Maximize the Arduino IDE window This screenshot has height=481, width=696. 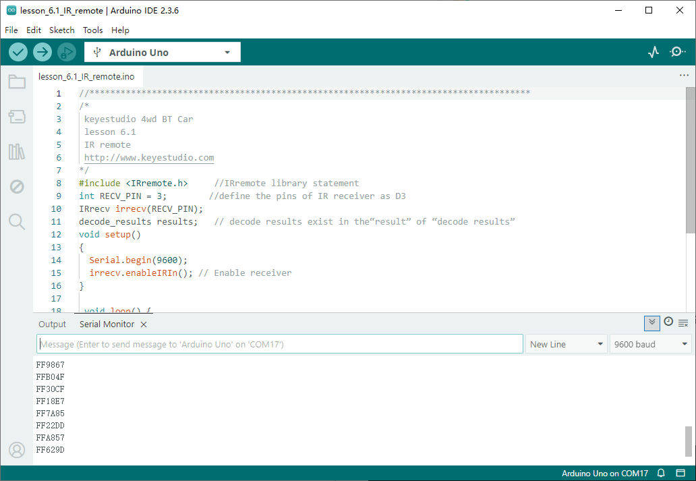pos(649,10)
